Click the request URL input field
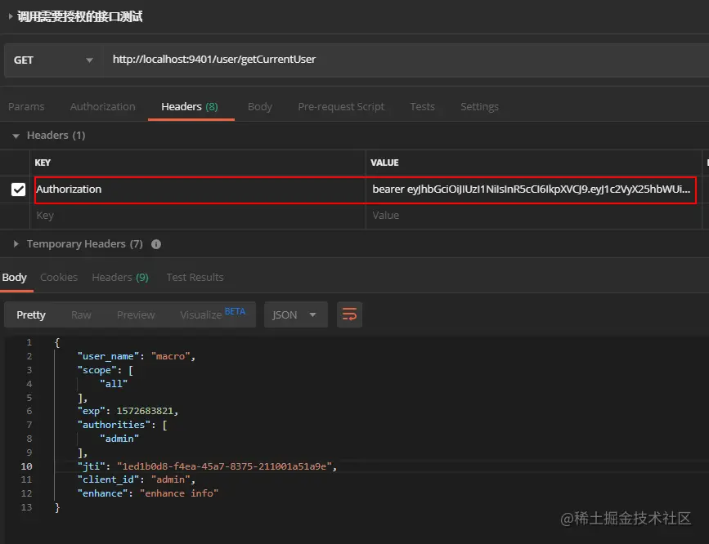709x544 pixels. (x=406, y=60)
